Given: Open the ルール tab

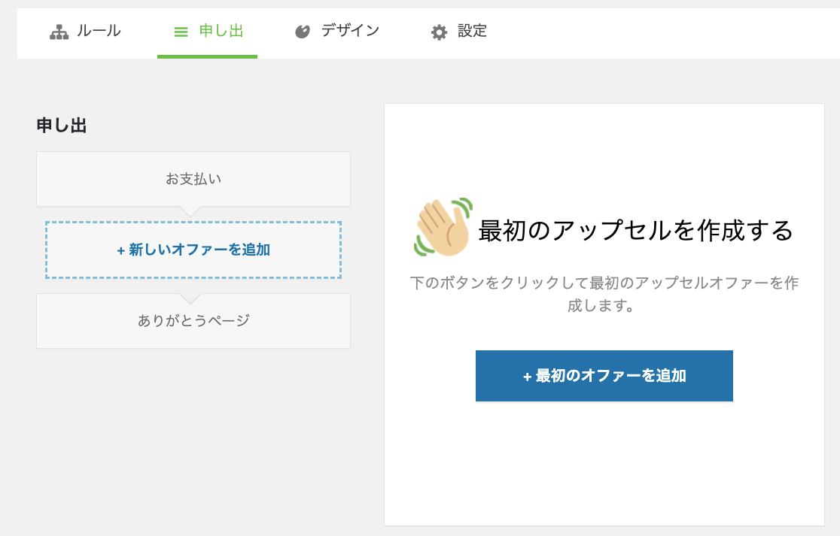Looking at the screenshot, I should [86, 32].
